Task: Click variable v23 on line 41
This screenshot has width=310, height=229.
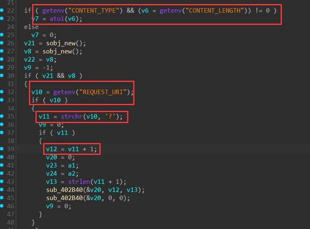Action: [51, 165]
